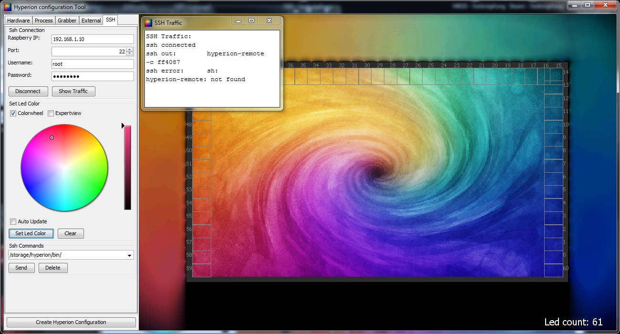Open the Grabber tab
Image resolution: width=620 pixels, height=334 pixels.
(x=67, y=21)
